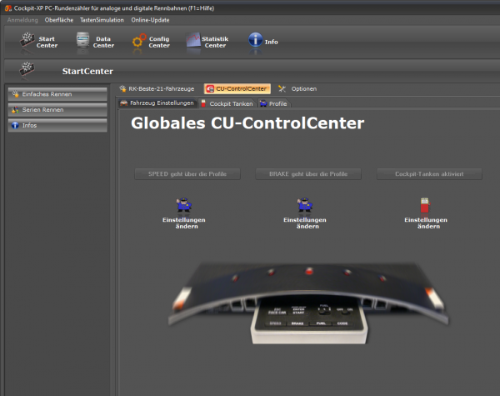
Task: Click the RK-Beste-21-Fahrzeuge tab icon
Action: click(122, 88)
